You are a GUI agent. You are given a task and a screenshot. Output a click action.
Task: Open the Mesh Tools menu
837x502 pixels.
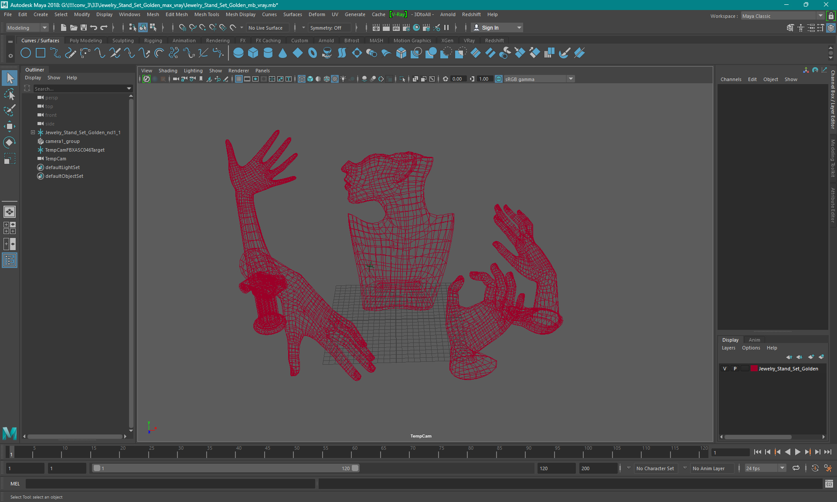[x=207, y=14]
